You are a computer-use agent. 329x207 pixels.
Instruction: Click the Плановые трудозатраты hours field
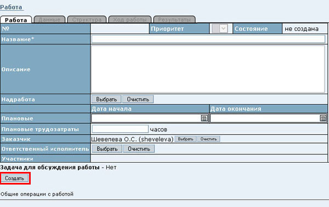(120, 129)
